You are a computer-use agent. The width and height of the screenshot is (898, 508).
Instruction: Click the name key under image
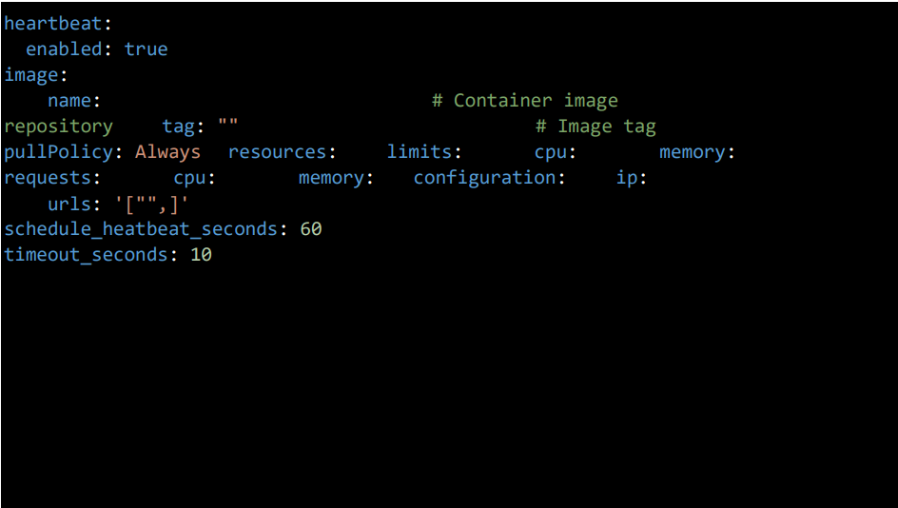point(69,101)
